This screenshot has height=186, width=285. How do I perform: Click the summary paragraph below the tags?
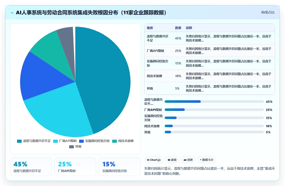tap(210, 171)
